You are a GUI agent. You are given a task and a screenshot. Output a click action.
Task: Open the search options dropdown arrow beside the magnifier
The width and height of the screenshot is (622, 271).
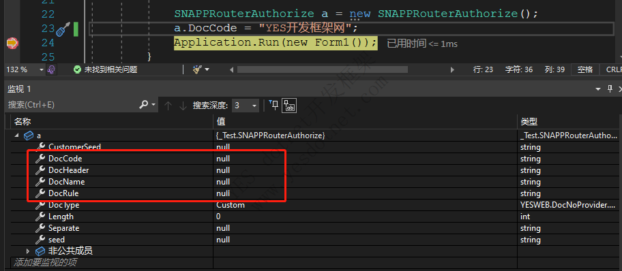pos(153,105)
